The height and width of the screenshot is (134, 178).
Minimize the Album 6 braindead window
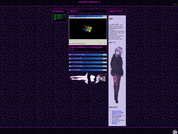coord(104,63)
